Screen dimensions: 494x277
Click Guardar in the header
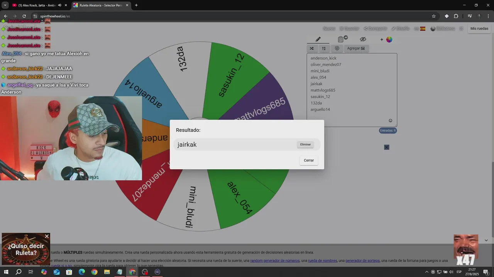tap(349, 28)
